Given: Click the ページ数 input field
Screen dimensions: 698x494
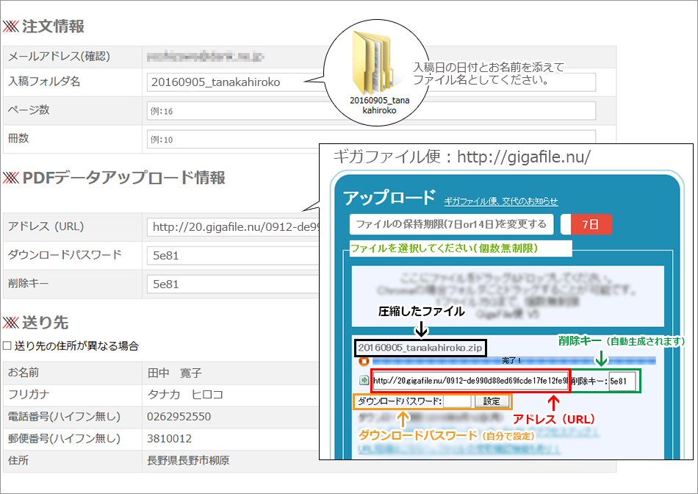Looking at the screenshot, I should point(371,111).
